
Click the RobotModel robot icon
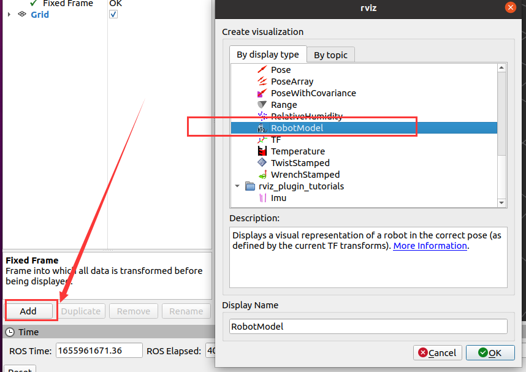(262, 128)
